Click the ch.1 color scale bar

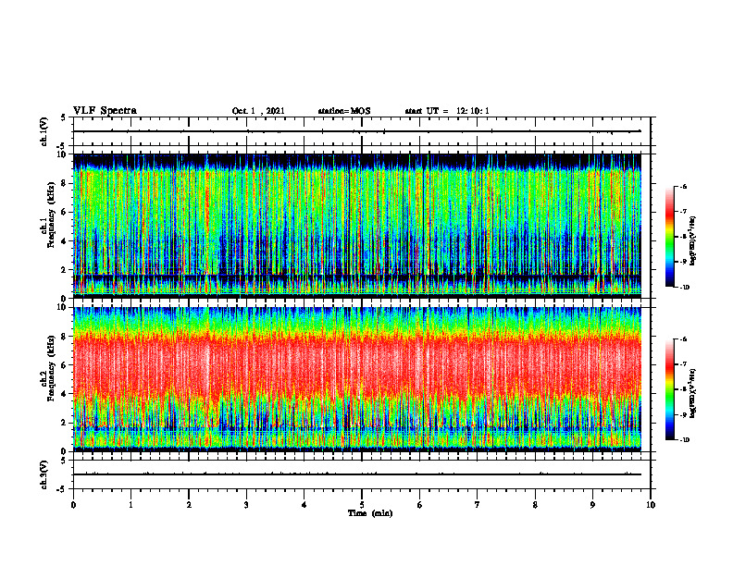(x=670, y=237)
